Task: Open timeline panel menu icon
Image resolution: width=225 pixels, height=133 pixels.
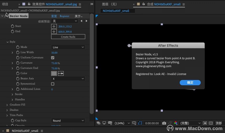Action: pos(42,131)
